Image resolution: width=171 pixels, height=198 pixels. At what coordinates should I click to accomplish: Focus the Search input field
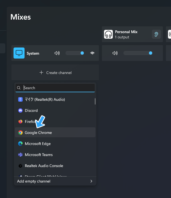tap(58, 88)
